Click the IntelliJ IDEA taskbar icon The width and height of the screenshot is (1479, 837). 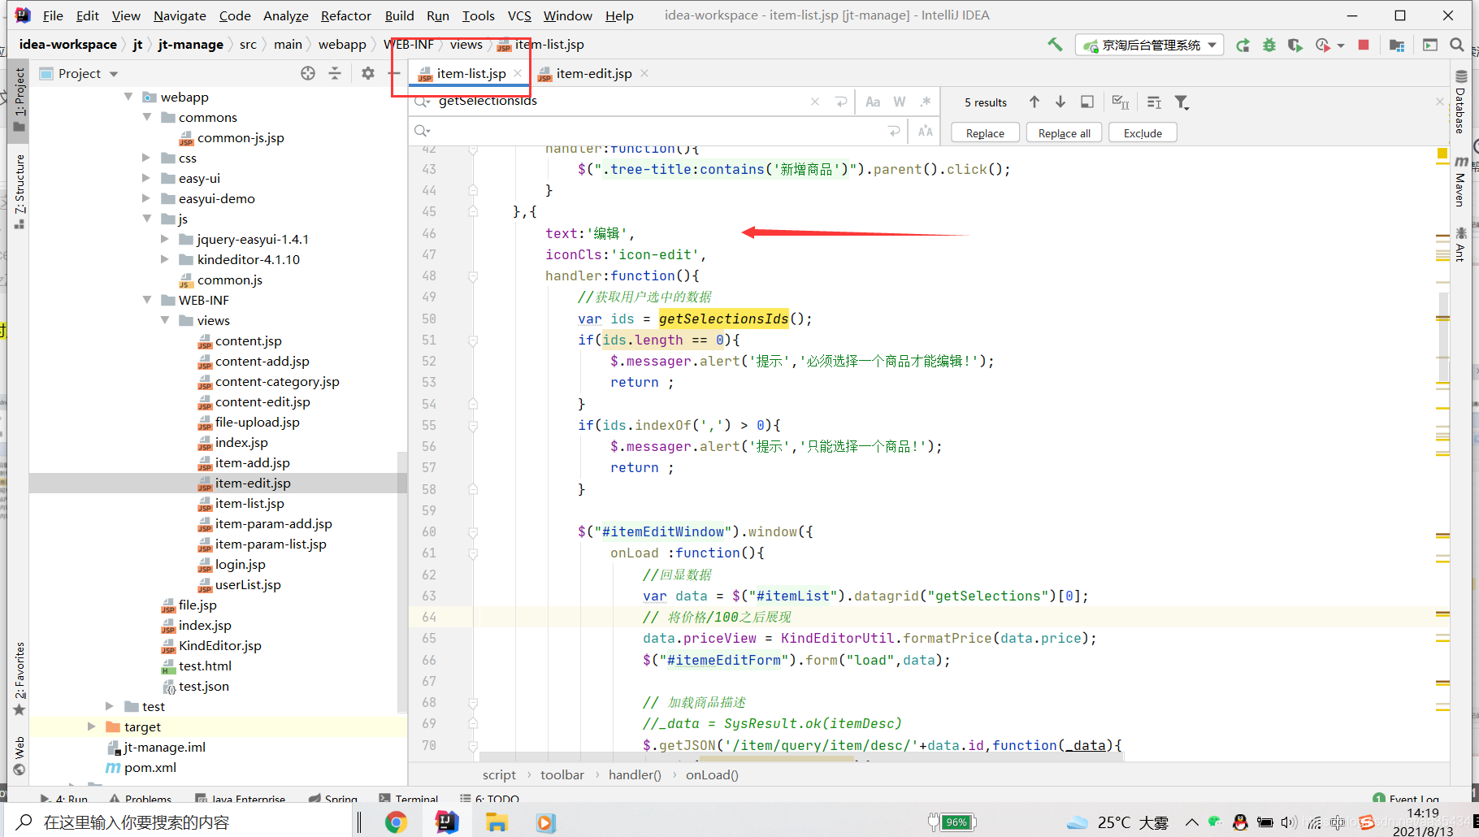447,822
